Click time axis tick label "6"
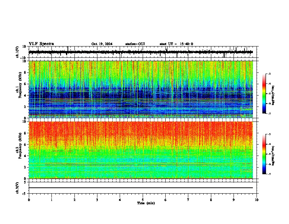 point(166,200)
